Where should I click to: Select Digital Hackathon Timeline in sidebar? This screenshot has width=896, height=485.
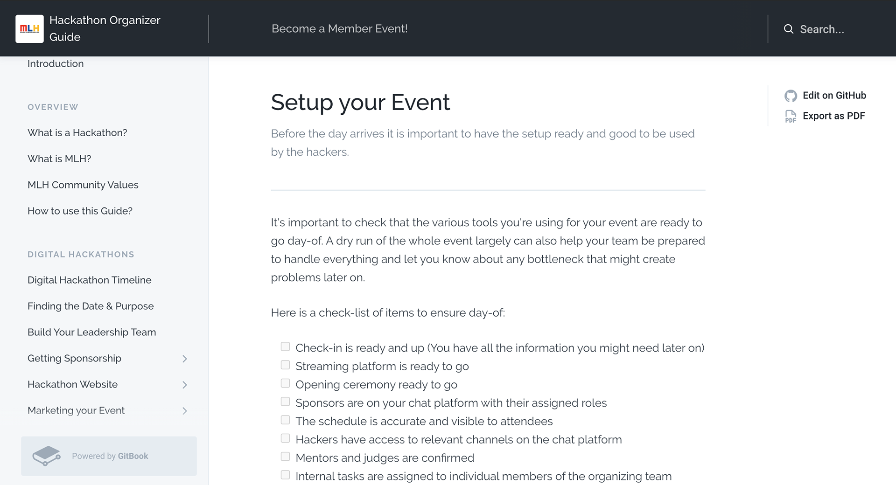click(90, 280)
